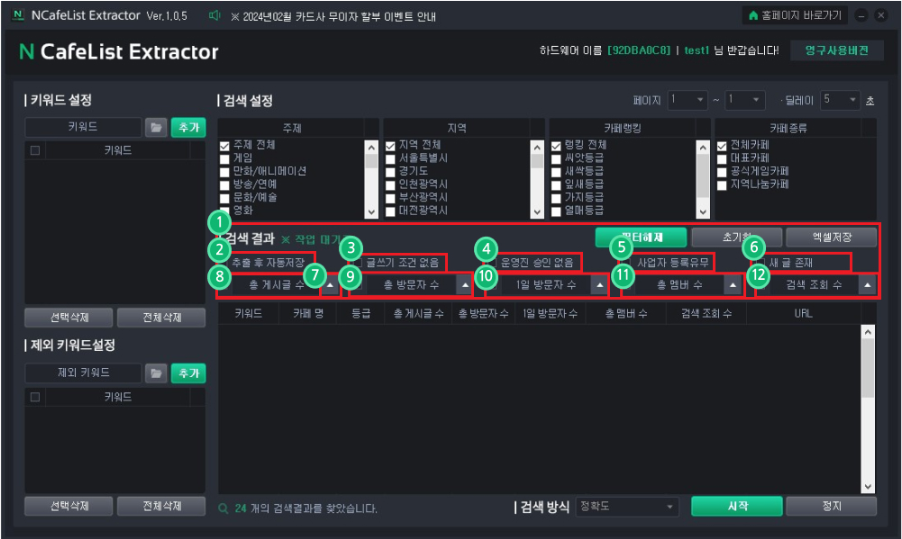This screenshot has height=539, width=902.
Task: Click the search magnifier icon by result count
Action: point(223,508)
